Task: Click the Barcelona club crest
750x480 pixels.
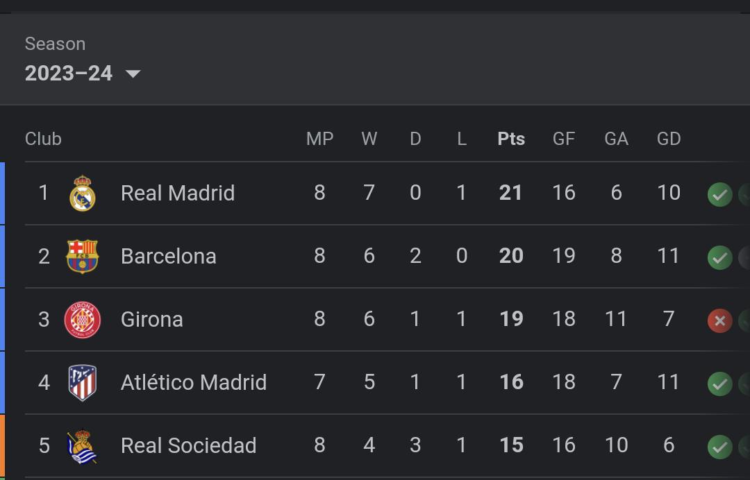Action: click(82, 257)
